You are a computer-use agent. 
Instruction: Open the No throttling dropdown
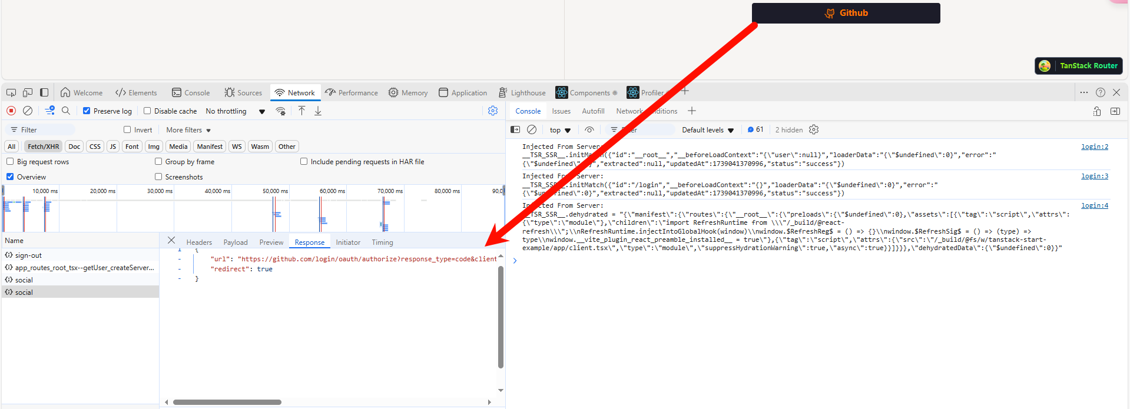236,111
